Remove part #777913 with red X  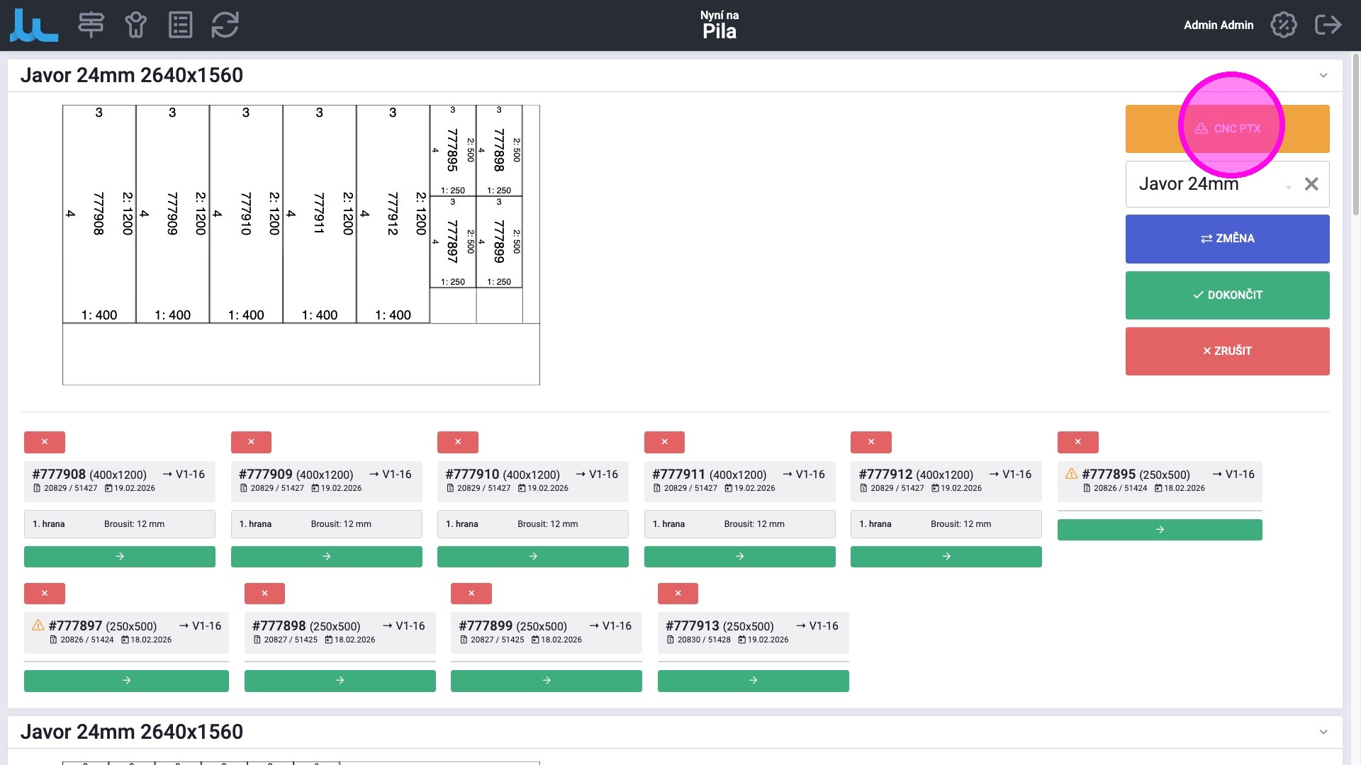[x=678, y=594]
